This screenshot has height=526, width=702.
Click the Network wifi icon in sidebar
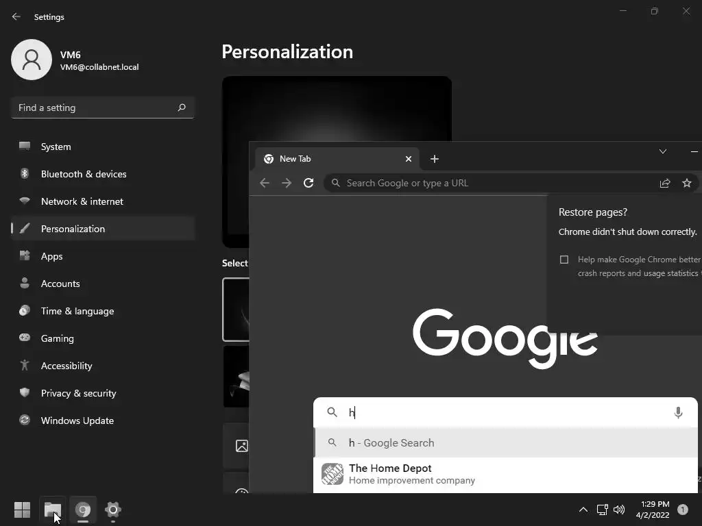25,201
